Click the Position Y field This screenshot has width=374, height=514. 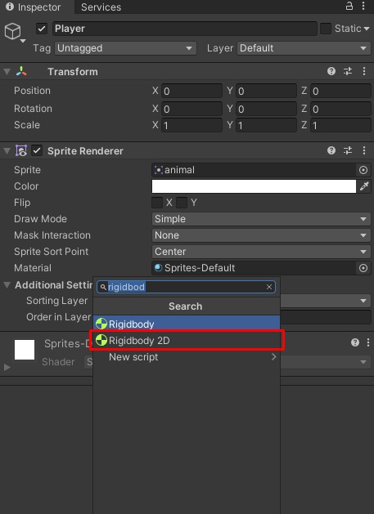pyautogui.click(x=266, y=91)
